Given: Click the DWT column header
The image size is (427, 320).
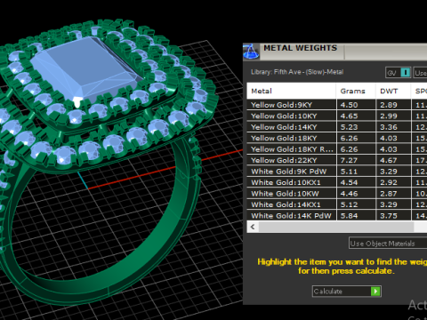Looking at the screenshot, I should click(x=393, y=91).
